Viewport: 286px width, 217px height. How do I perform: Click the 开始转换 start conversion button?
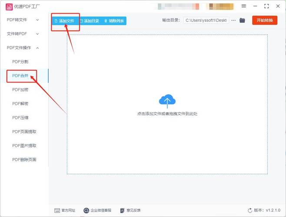click(264, 20)
